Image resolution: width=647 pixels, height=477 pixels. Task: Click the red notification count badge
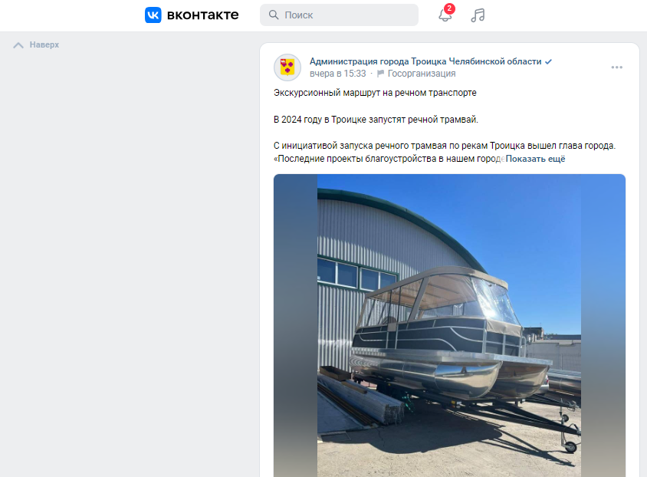point(449,8)
